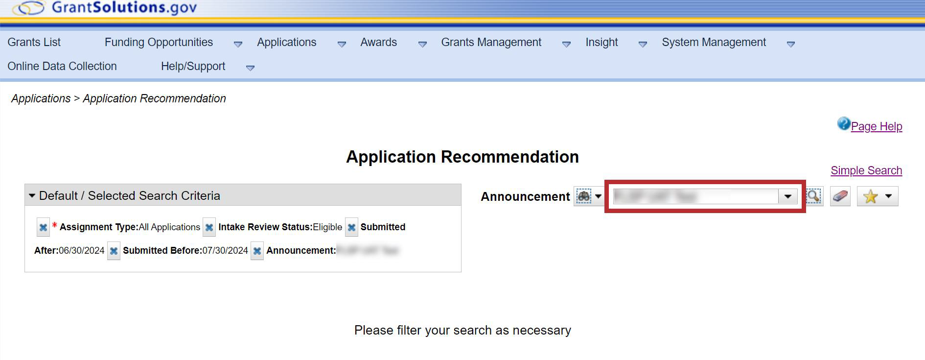925x360 pixels.
Task: Remove the Assignment Type criterion
Action: [43, 227]
